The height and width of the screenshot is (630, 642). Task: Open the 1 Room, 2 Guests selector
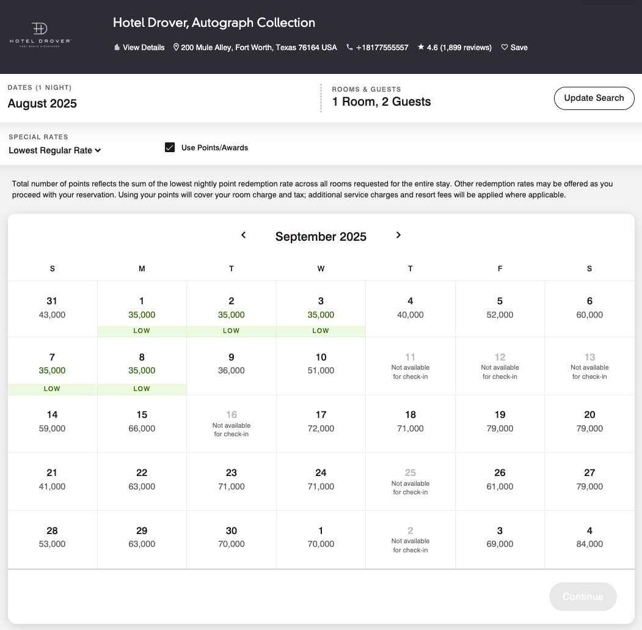coord(381,101)
